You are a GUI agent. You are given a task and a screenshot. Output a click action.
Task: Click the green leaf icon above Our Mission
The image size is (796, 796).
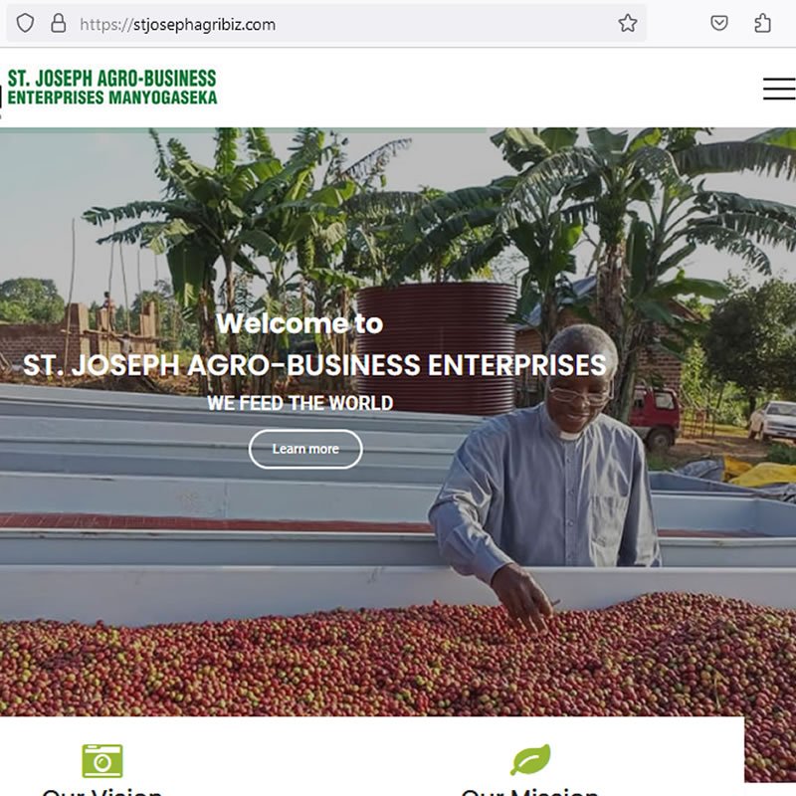tap(531, 759)
